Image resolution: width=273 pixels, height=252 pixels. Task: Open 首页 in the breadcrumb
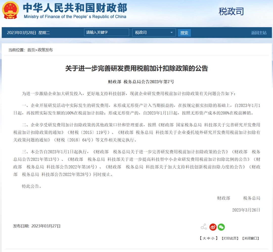[x=31, y=50]
